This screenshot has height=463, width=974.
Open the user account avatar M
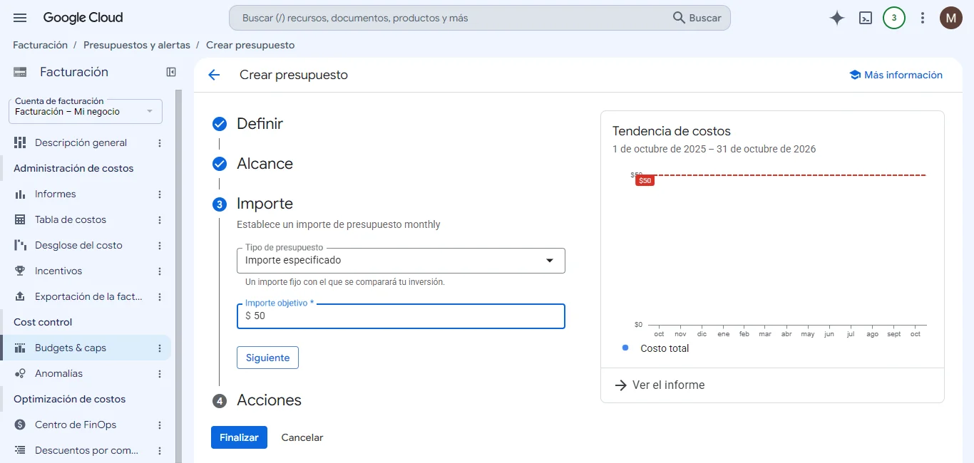click(951, 18)
